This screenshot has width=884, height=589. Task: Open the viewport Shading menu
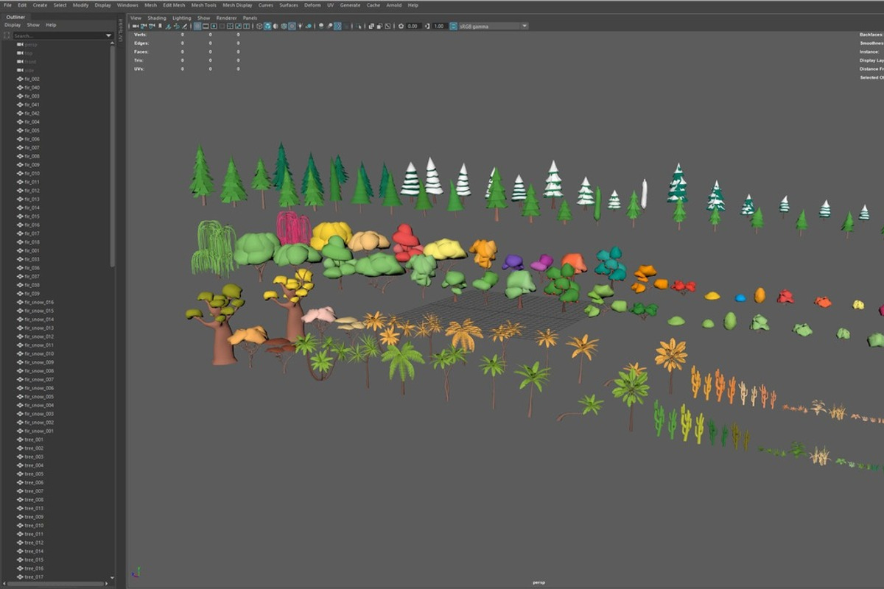coord(156,18)
